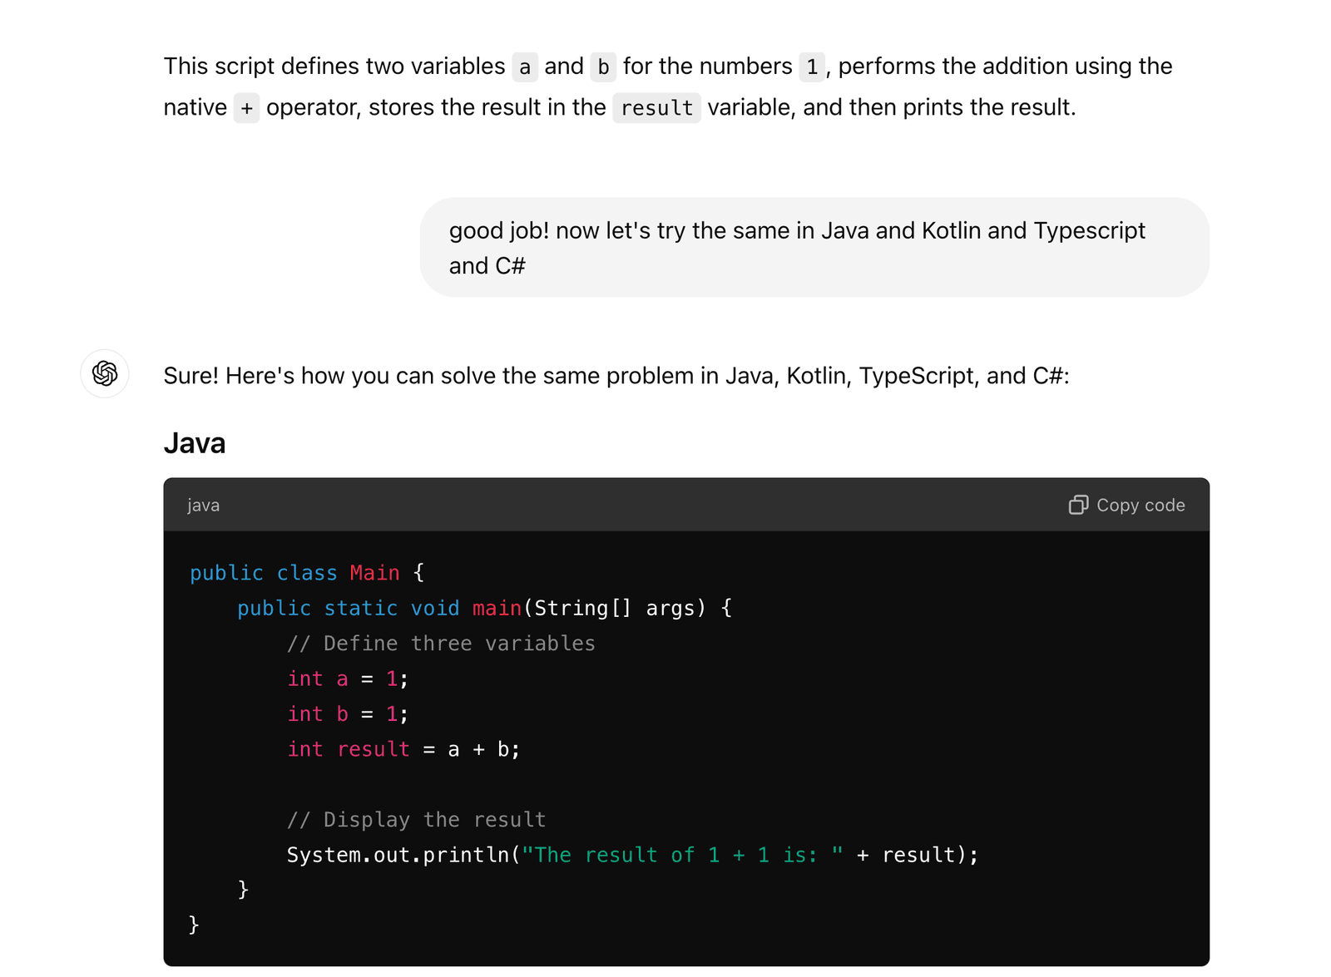Click the "java" language label on the code block
This screenshot has width=1331, height=977.
[203, 505]
